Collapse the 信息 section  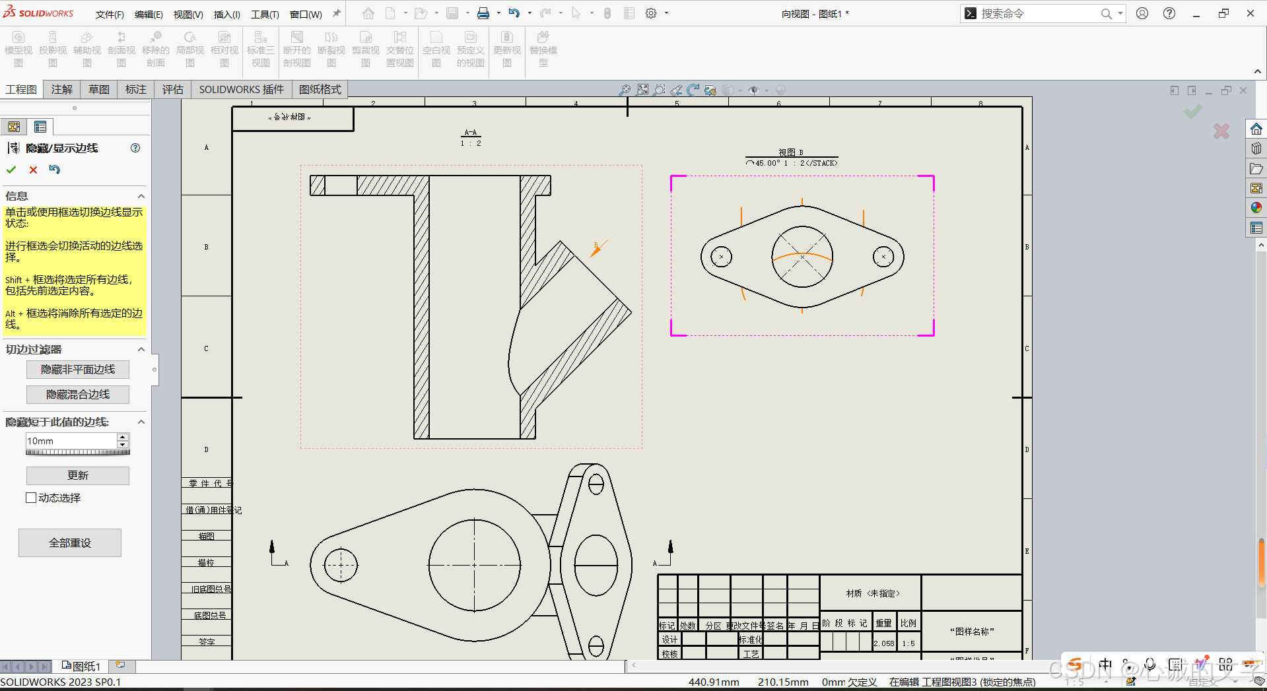pyautogui.click(x=141, y=196)
